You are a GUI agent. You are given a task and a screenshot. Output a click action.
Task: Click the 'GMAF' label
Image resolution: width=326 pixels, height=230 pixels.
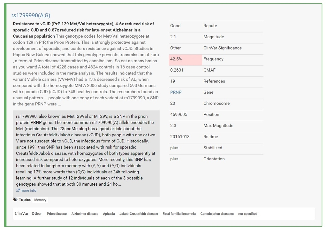tap(209, 70)
